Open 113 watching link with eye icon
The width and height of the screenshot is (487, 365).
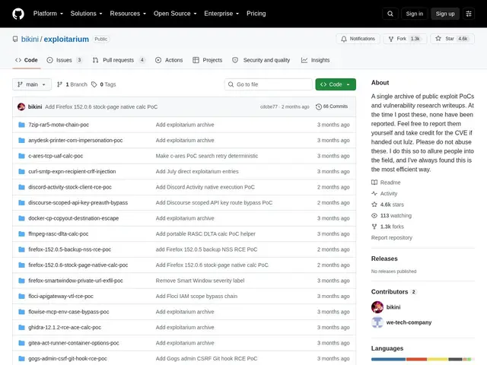click(x=391, y=215)
